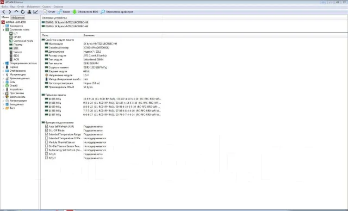Expand the Компьютер tree node
348x211 pixels.
click(3, 26)
